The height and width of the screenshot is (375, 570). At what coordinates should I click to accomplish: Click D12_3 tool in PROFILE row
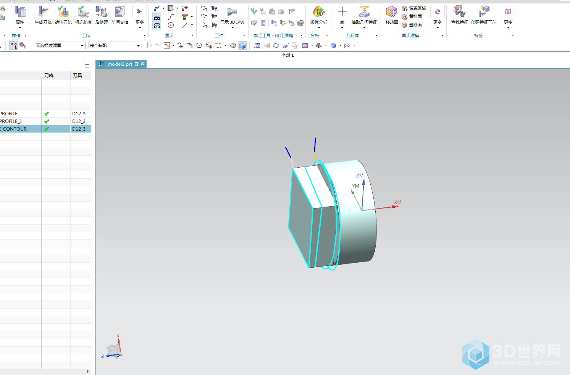click(79, 114)
